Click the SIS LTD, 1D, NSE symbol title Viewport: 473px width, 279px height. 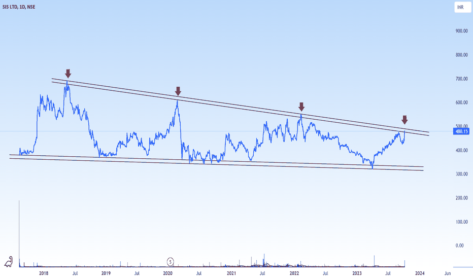(19, 7)
